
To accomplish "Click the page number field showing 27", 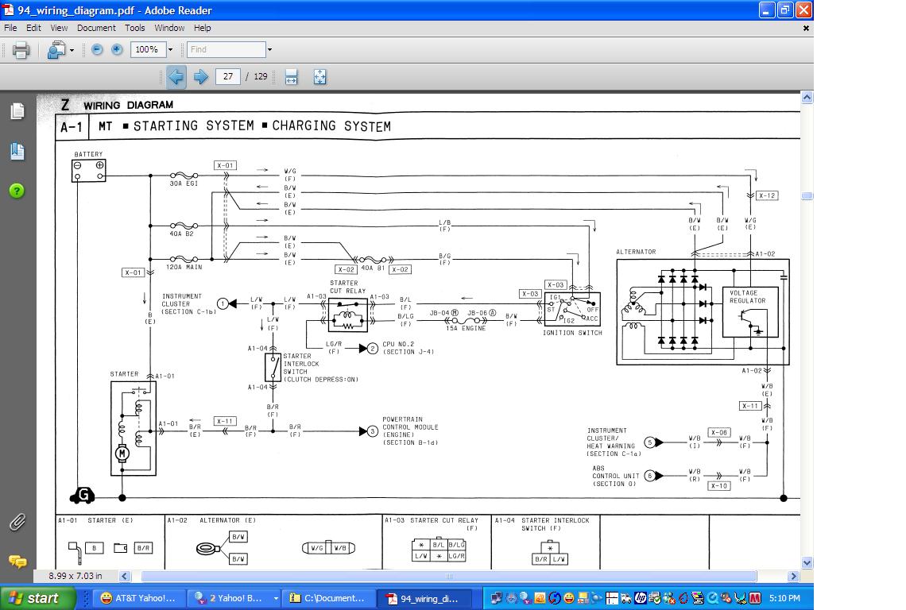I will 228,77.
